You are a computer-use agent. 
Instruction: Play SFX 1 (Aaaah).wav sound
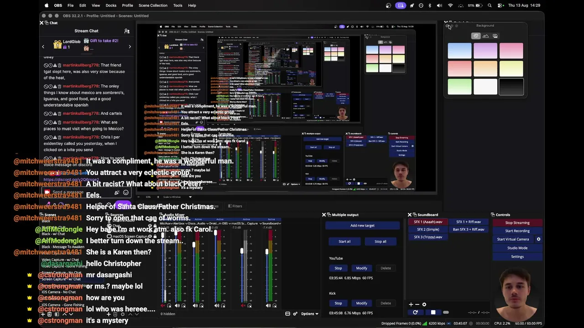tap(428, 222)
